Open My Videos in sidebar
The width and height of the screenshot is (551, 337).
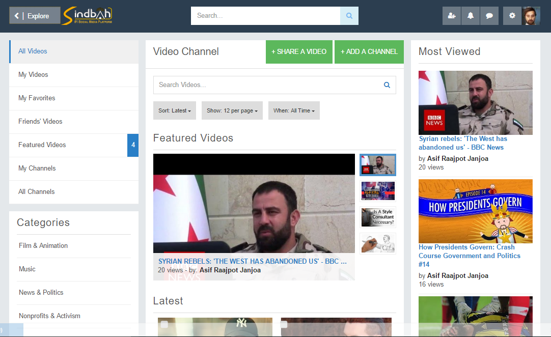74,75
